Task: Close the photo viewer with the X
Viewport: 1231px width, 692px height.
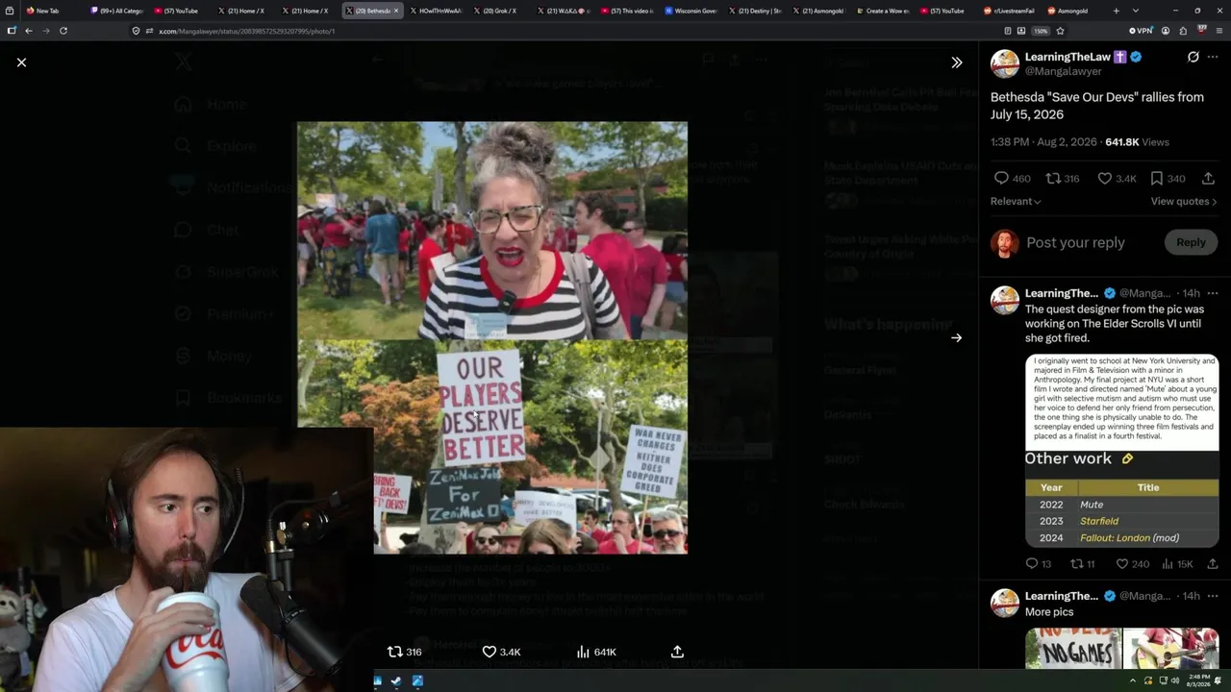Action: [x=21, y=62]
